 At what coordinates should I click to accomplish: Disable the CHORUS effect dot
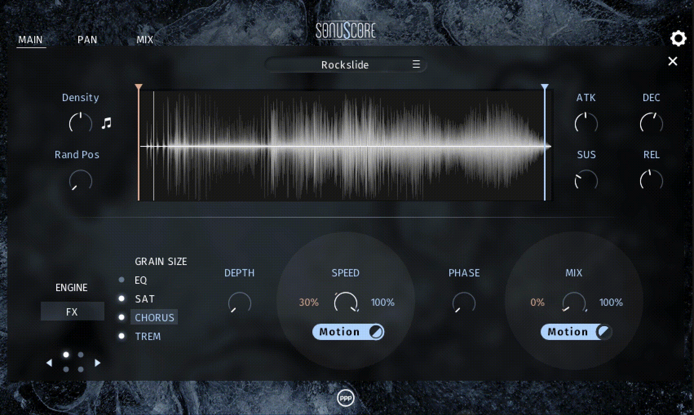tap(121, 317)
